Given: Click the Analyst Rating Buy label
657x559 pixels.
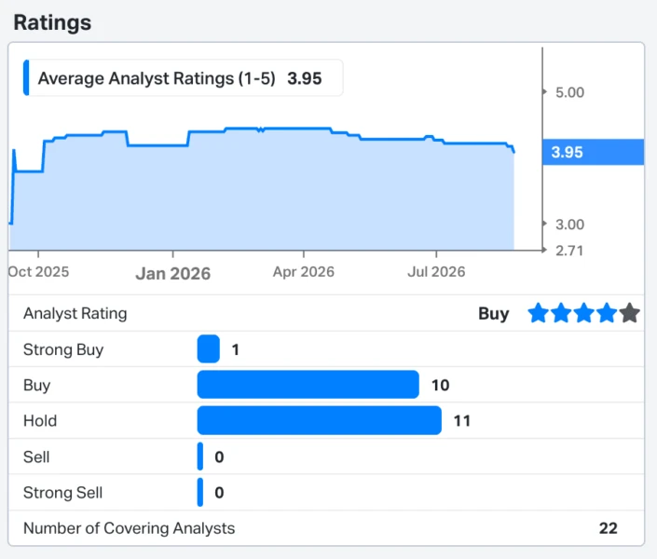Looking at the screenshot, I should click(494, 314).
